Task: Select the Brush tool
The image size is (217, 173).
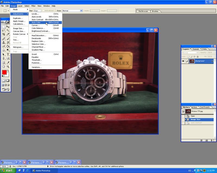Action: (x=8, y=39)
